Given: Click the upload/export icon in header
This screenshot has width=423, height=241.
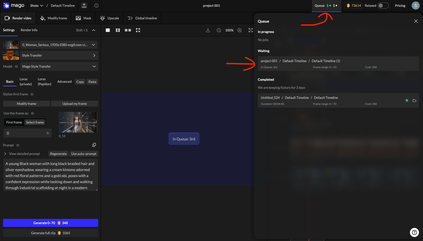Looking at the screenshot, I should click(84, 6).
